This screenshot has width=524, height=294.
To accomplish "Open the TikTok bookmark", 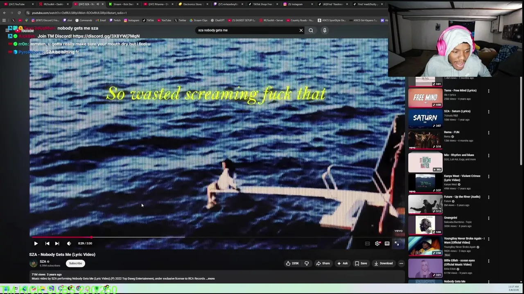I will (148, 20).
